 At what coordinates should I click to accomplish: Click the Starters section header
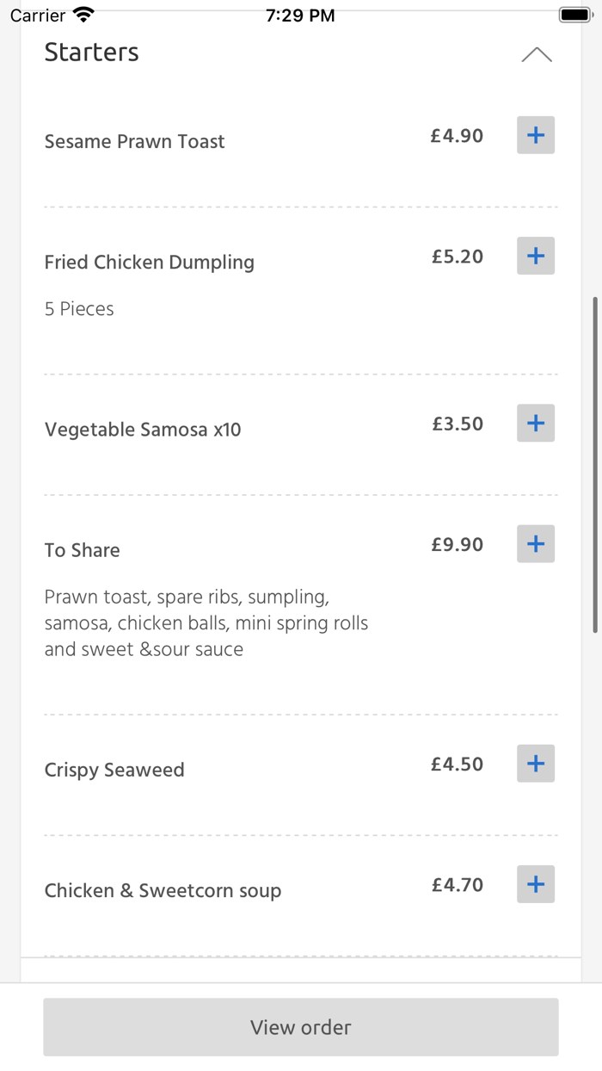pyautogui.click(x=91, y=53)
